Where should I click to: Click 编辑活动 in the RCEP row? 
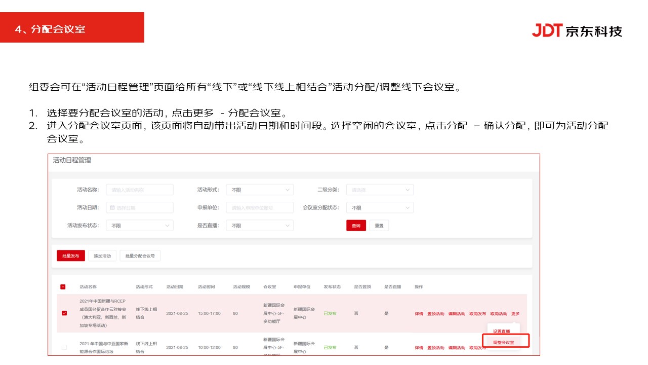[457, 314]
